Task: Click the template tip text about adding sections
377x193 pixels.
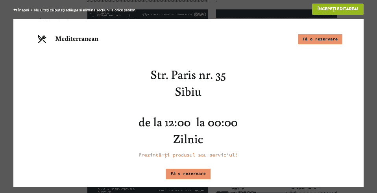Action: (x=85, y=10)
